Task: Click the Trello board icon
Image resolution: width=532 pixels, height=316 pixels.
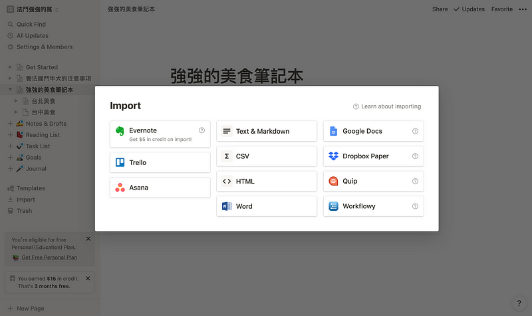Action: click(120, 162)
